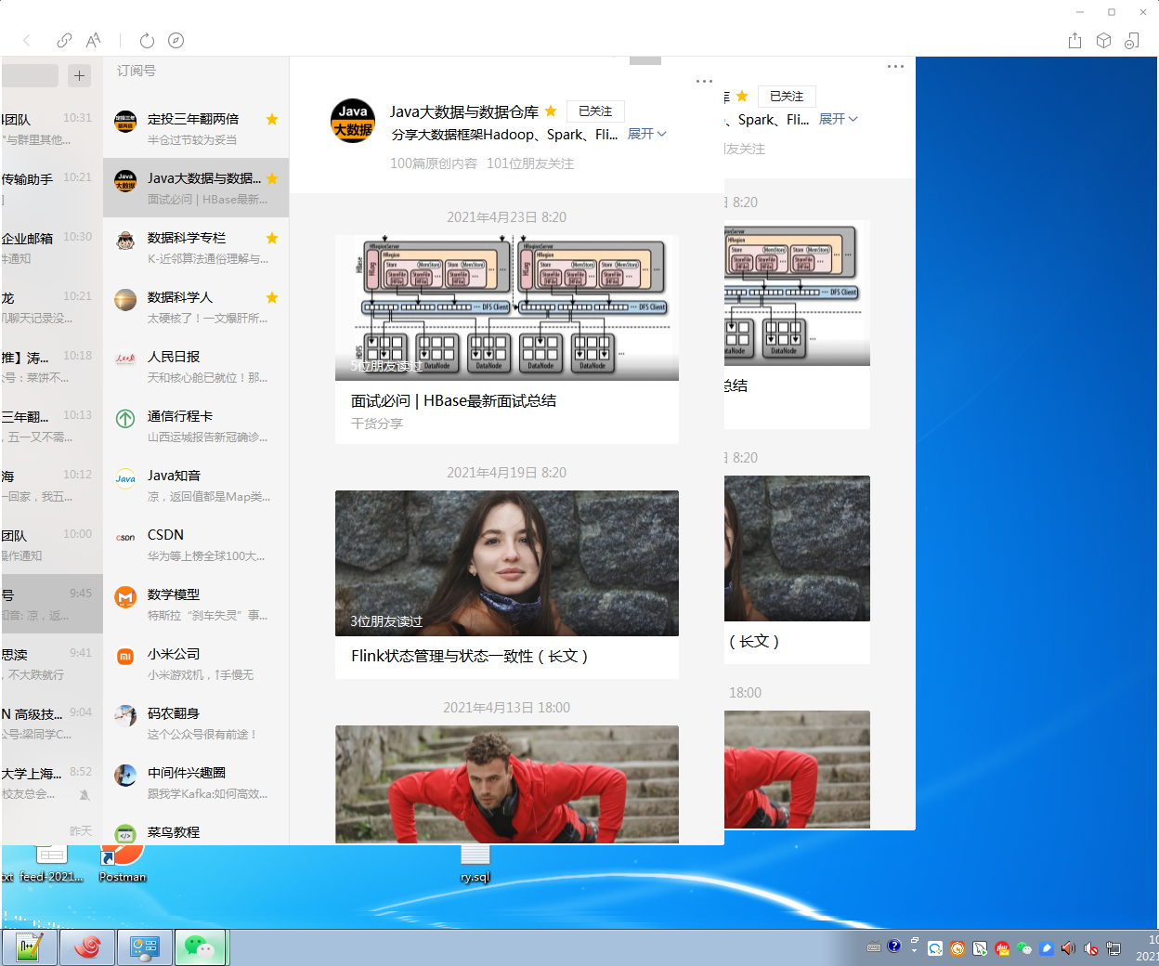
Task: Open Postman desktop shortcut
Action: tap(123, 863)
